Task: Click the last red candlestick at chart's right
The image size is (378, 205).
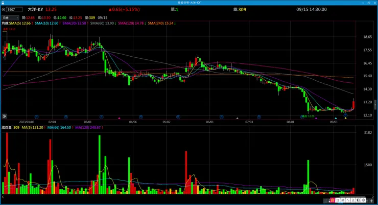Action: pyautogui.click(x=353, y=104)
